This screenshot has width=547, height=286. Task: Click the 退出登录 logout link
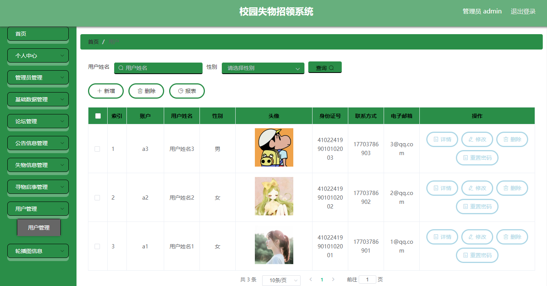pos(523,11)
